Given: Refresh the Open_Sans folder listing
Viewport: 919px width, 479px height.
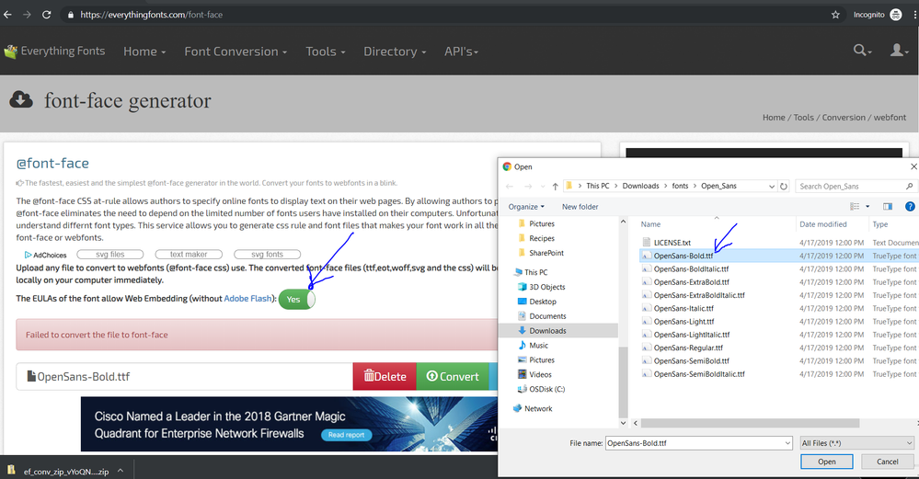Looking at the screenshot, I should coord(784,187).
